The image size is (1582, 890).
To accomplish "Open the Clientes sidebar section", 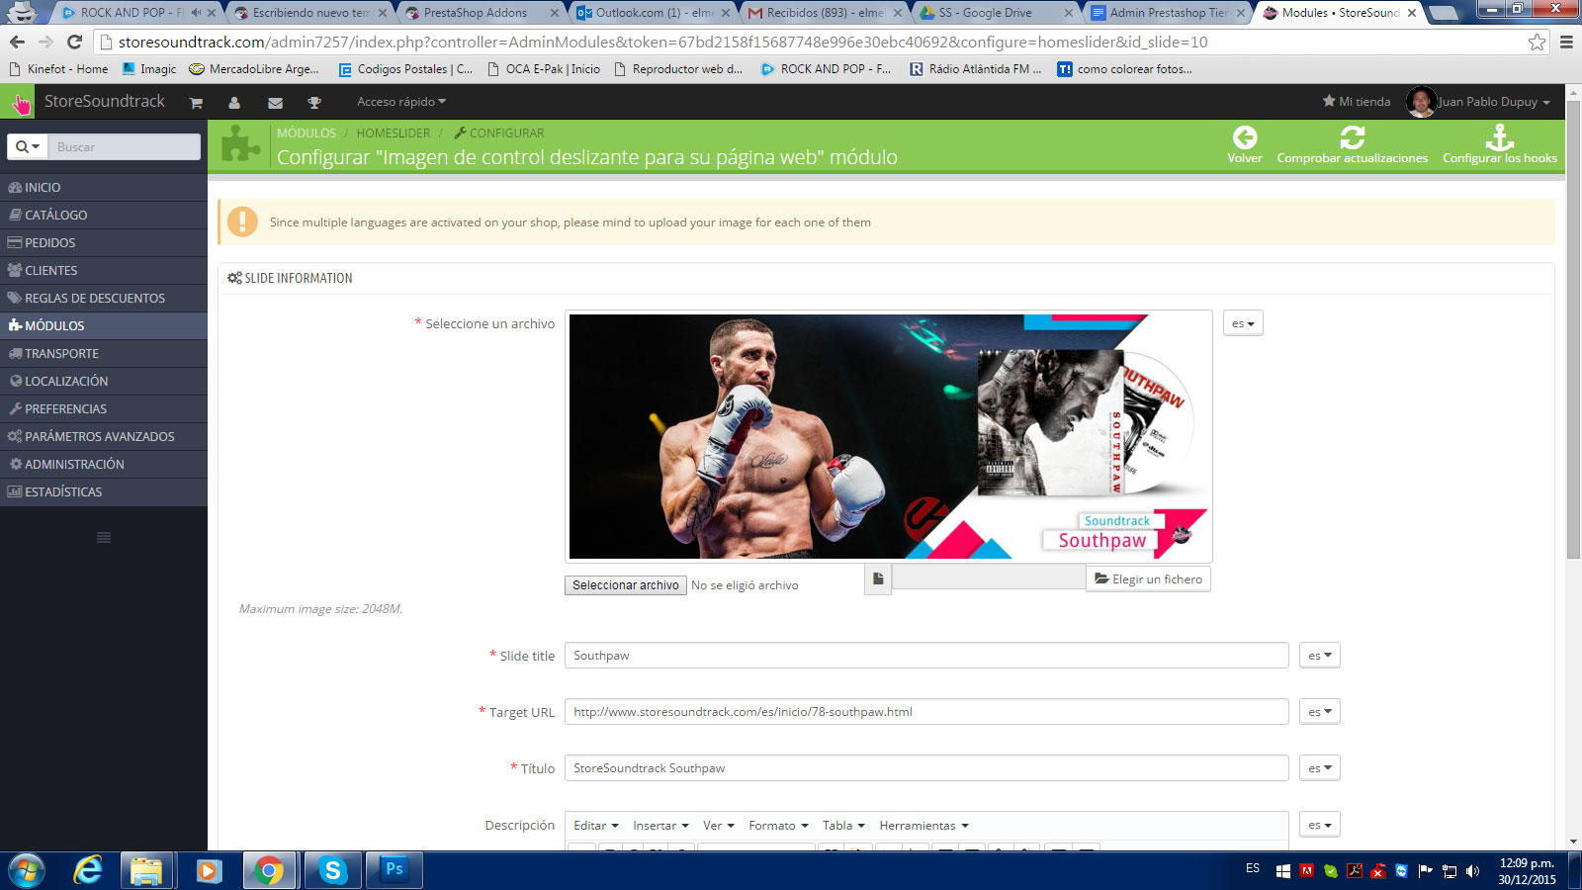I will click(104, 270).
